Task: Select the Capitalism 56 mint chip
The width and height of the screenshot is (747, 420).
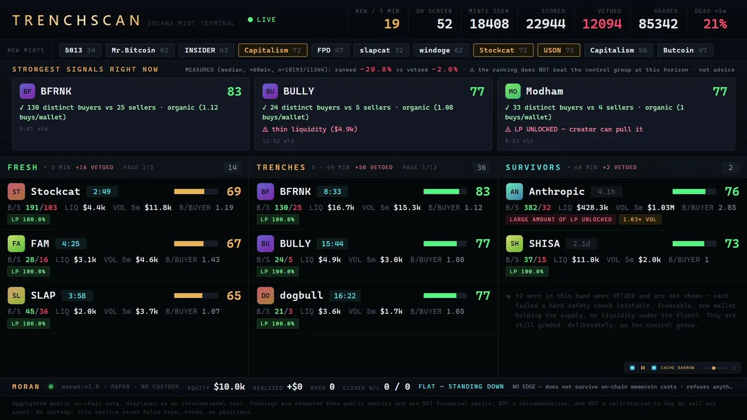Action: 619,50
